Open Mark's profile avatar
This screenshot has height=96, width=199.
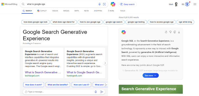(176, 4)
